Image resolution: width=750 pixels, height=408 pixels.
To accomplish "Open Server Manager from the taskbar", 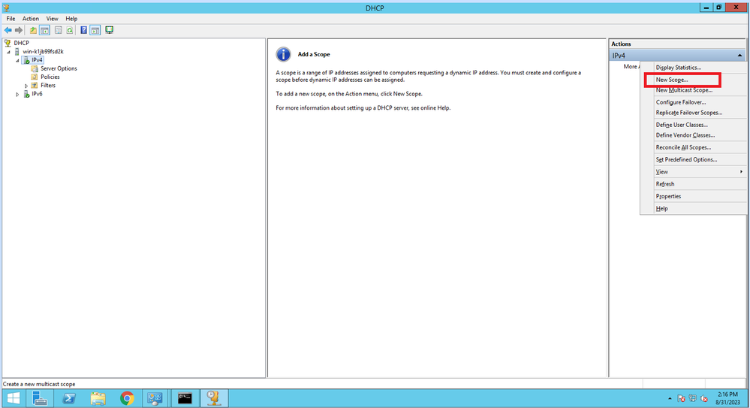I will coord(40,398).
